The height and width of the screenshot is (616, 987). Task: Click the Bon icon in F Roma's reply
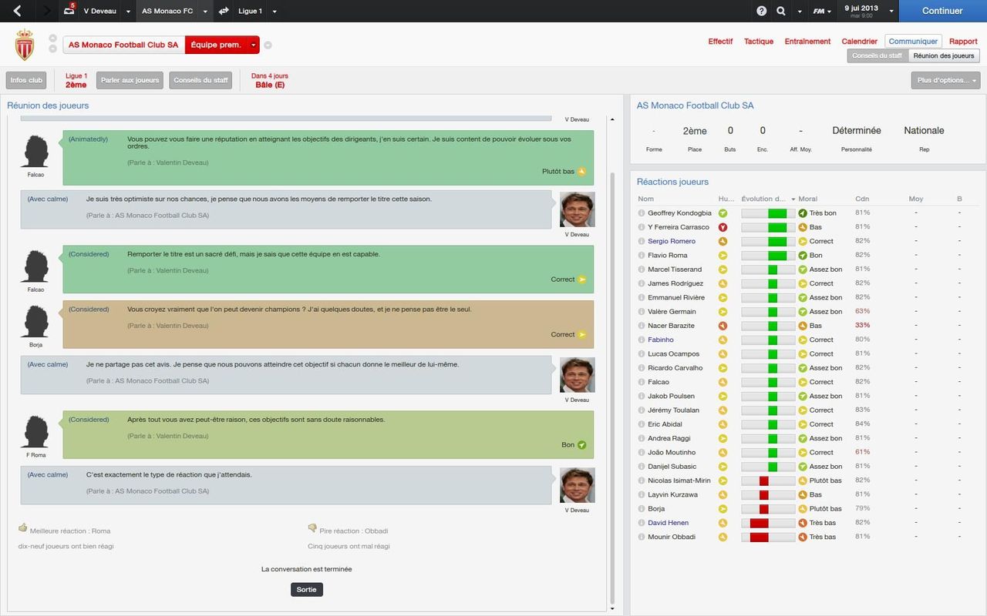(x=582, y=445)
